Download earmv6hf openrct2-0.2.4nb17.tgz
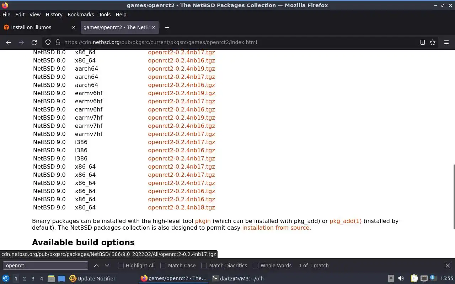The height and width of the screenshot is (284, 455). click(x=182, y=101)
